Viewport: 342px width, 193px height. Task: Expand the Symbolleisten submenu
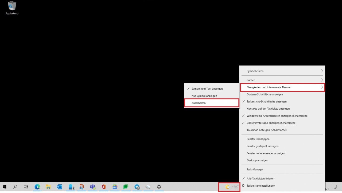282,71
